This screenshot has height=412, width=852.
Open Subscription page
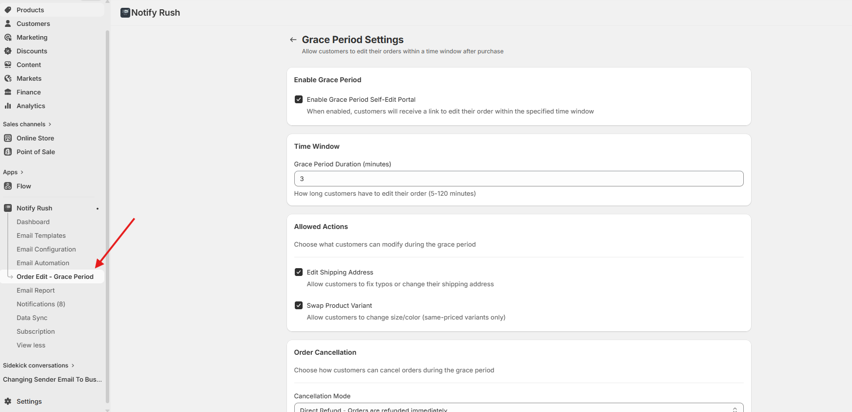pyautogui.click(x=36, y=331)
